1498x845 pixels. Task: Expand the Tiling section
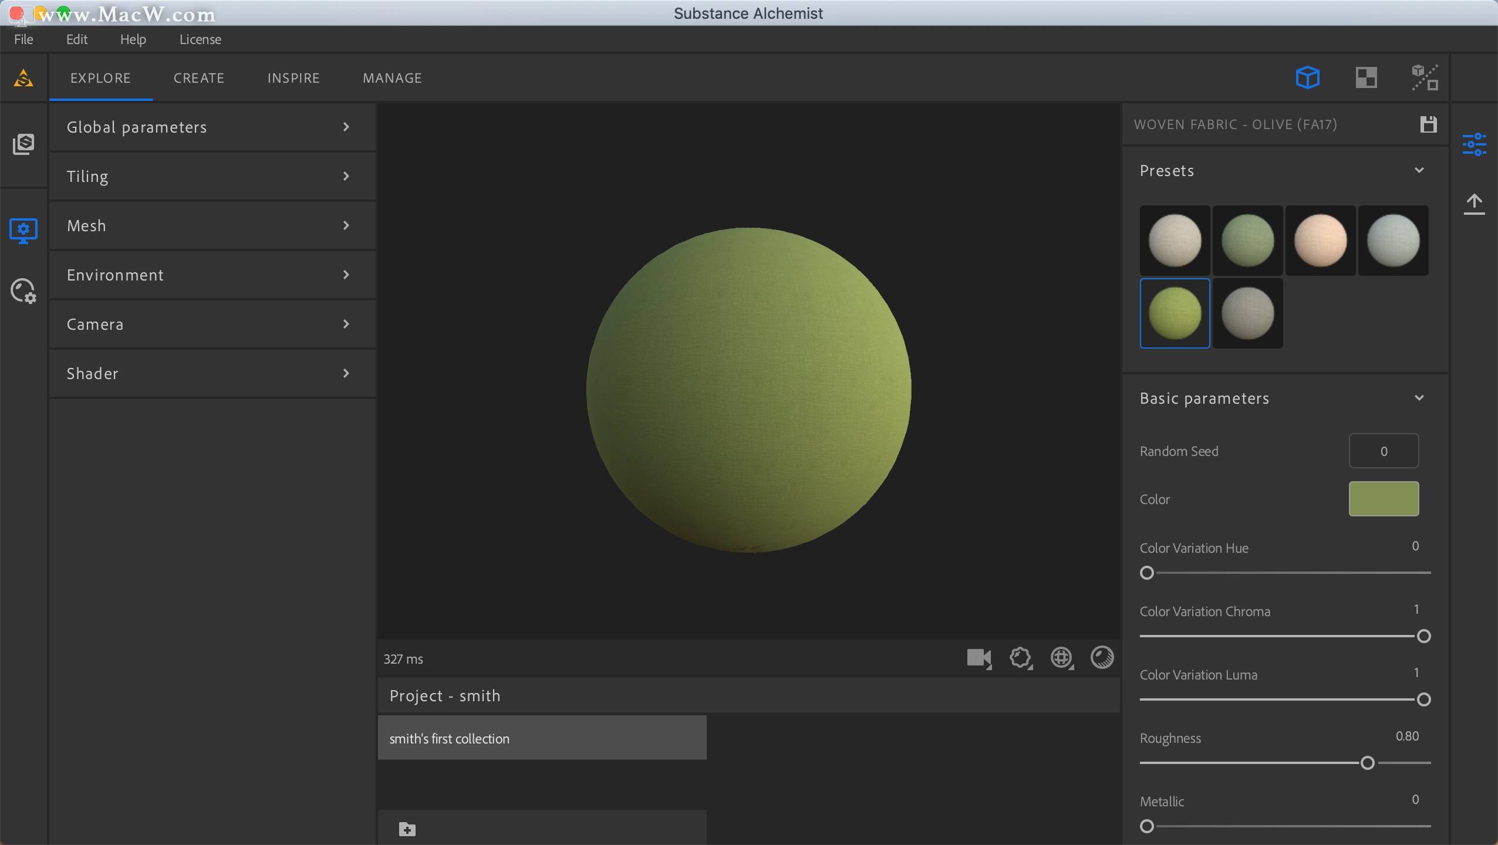tap(212, 176)
